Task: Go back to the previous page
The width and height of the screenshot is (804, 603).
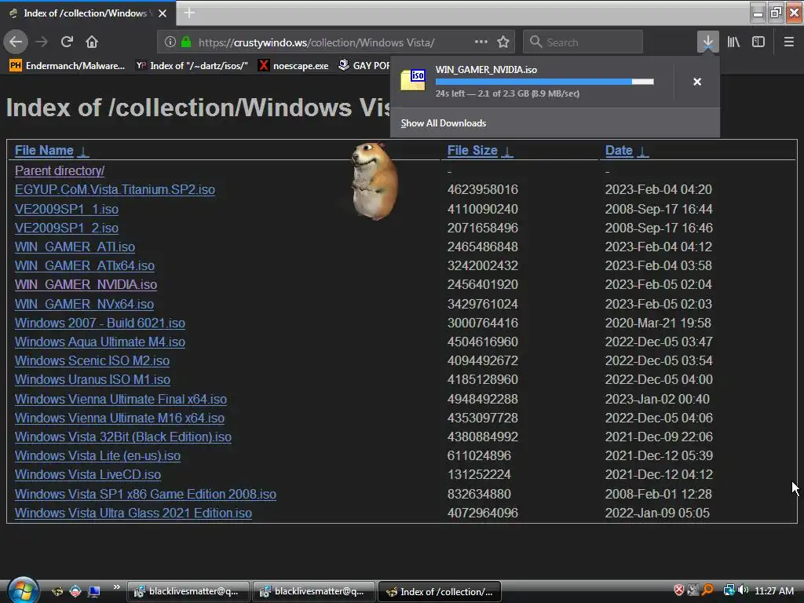Action: click(x=16, y=42)
